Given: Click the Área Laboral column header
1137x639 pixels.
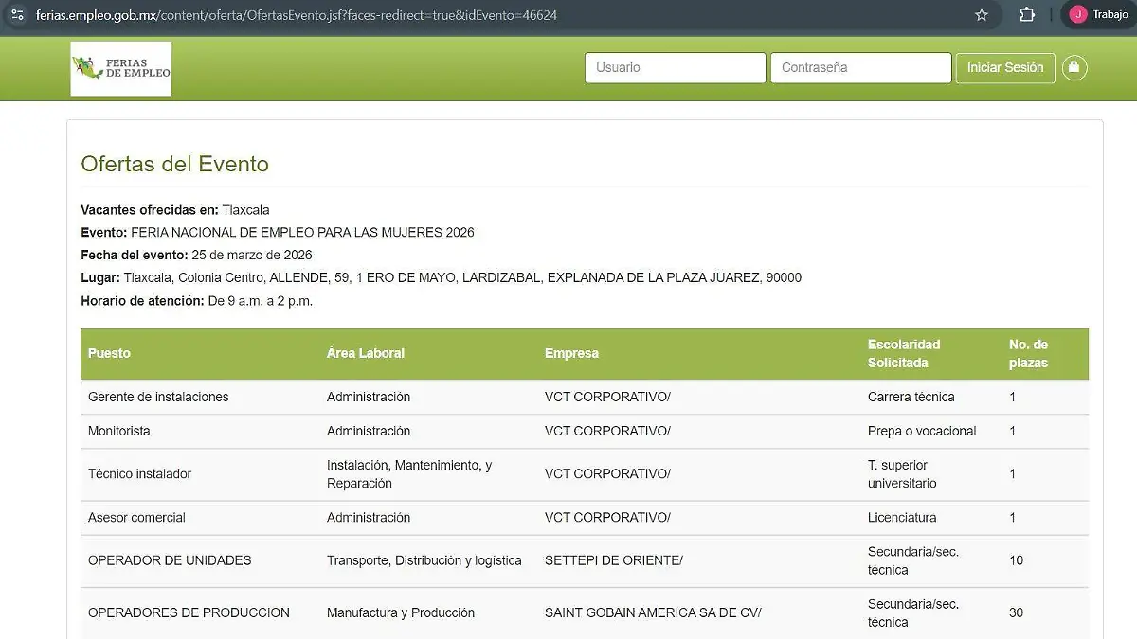Looking at the screenshot, I should click(x=365, y=353).
